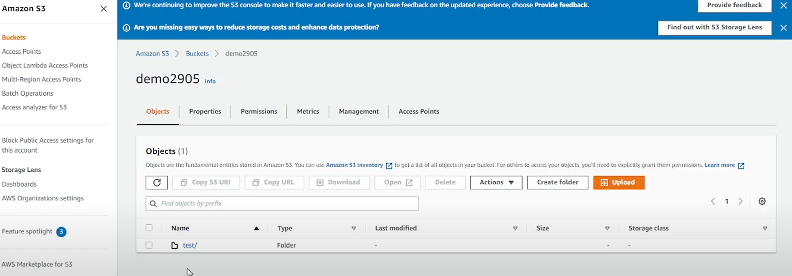
Task: Click the Copy S3 URI button
Action: point(205,183)
